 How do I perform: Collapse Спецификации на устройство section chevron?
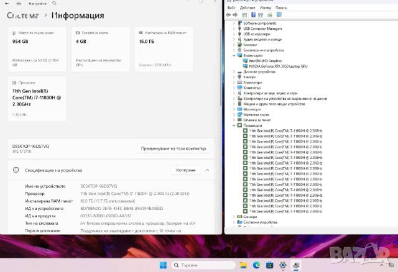pyautogui.click(x=207, y=170)
